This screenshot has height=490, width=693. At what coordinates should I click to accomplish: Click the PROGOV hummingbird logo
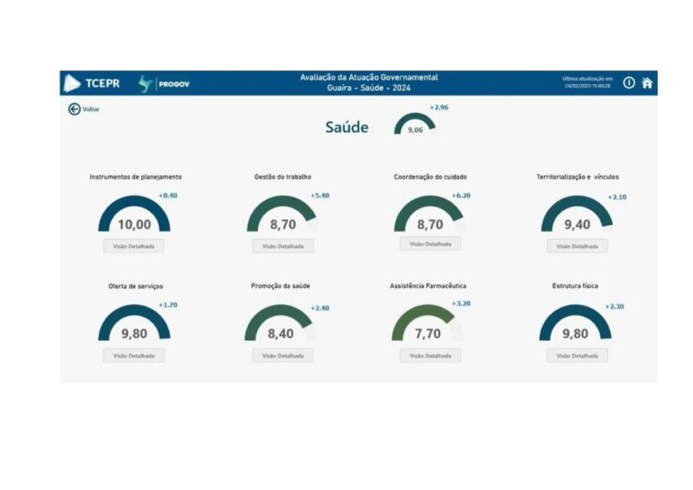pos(146,83)
